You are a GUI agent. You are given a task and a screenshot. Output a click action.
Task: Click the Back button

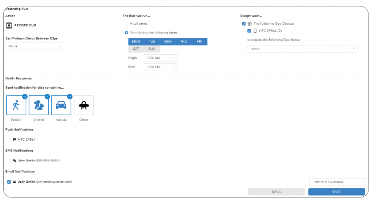point(276,192)
